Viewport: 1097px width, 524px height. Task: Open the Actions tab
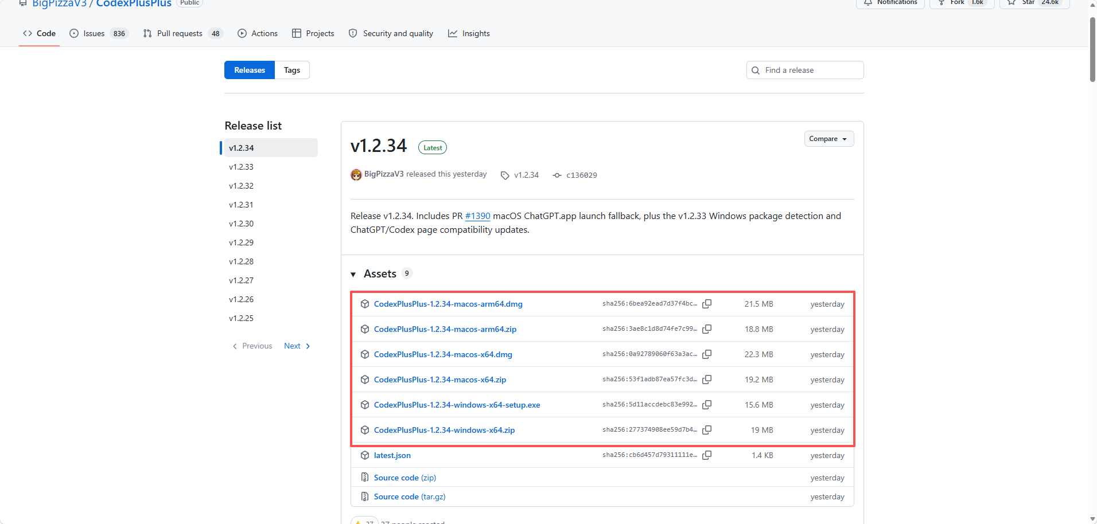click(x=258, y=33)
